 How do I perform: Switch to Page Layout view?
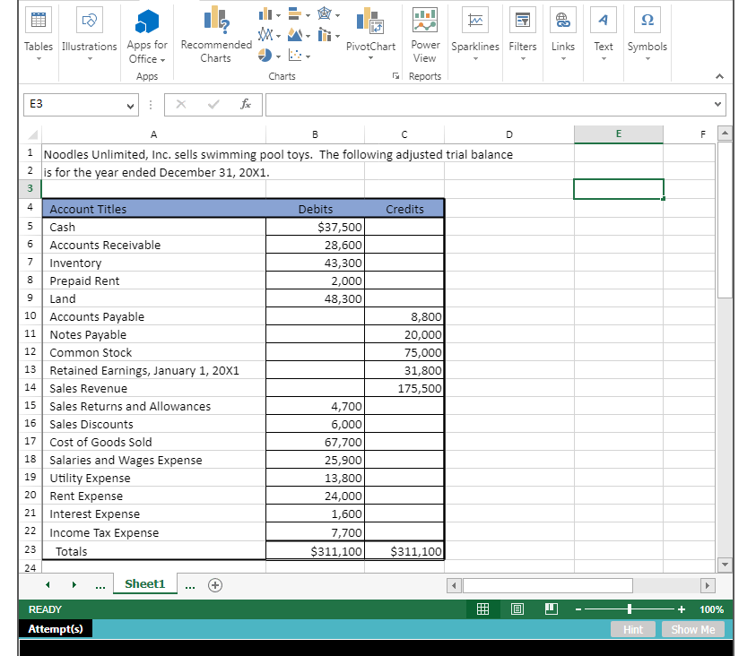517,609
